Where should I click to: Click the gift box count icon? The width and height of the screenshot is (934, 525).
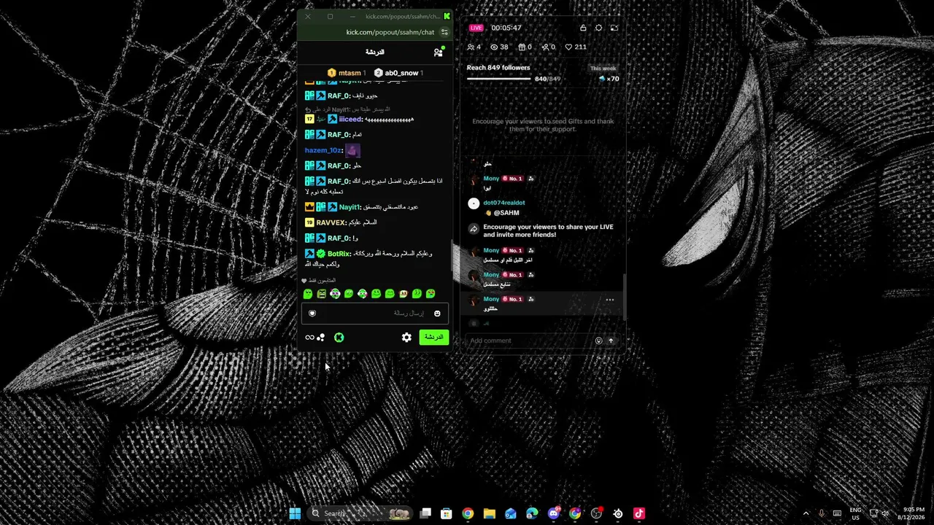pos(522,47)
